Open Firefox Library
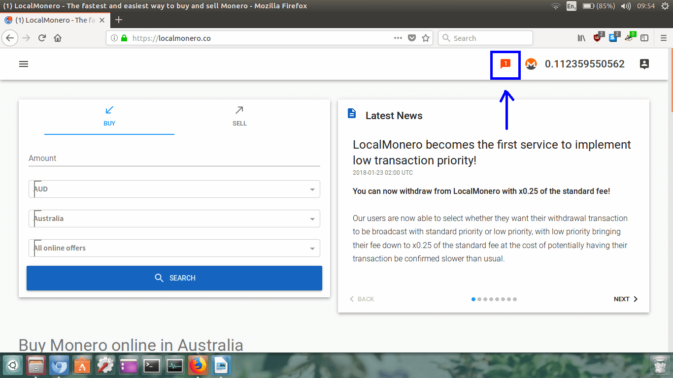673x378 pixels. (582, 38)
